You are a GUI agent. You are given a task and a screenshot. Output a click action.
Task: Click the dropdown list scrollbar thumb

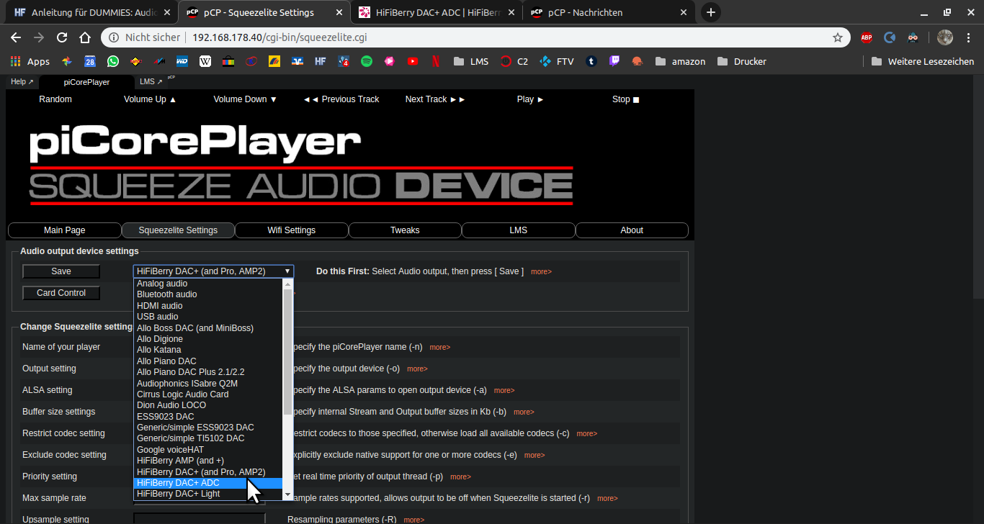pyautogui.click(x=287, y=352)
